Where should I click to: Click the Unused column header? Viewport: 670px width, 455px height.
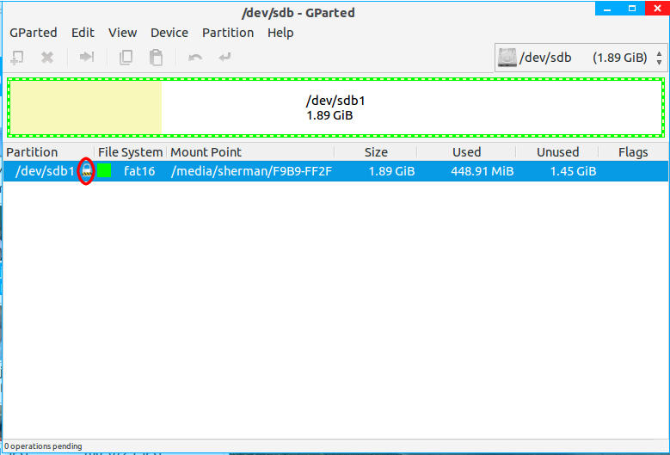557,152
